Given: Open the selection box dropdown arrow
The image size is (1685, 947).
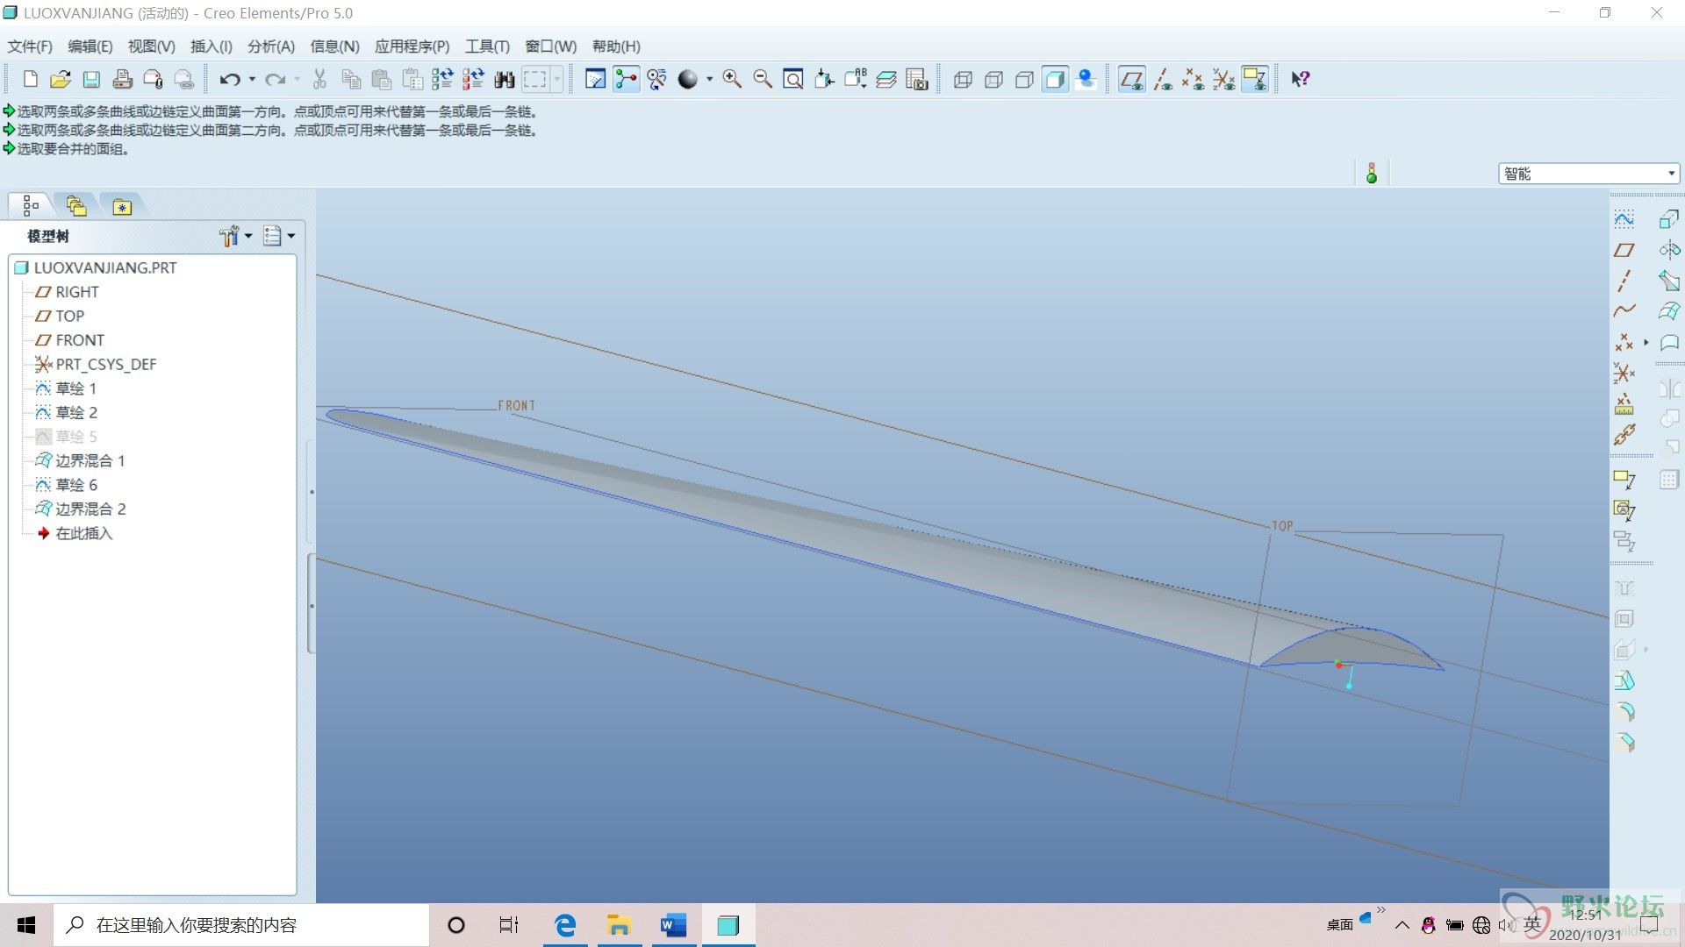Looking at the screenshot, I should pyautogui.click(x=557, y=80).
